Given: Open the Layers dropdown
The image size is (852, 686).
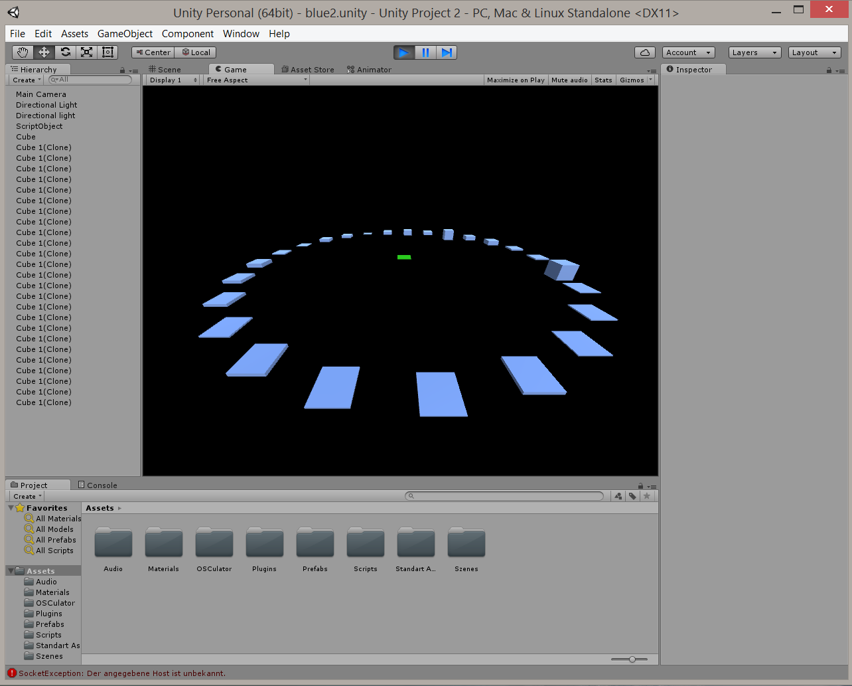Looking at the screenshot, I should coord(754,52).
